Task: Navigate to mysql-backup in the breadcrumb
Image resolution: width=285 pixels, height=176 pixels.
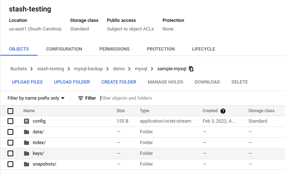Action: [x=88, y=69]
